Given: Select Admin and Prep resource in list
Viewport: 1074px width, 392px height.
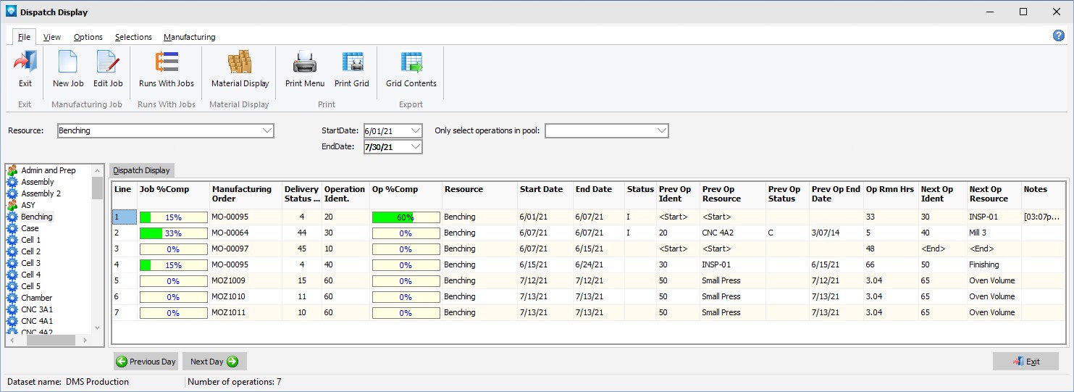Looking at the screenshot, I should point(48,170).
